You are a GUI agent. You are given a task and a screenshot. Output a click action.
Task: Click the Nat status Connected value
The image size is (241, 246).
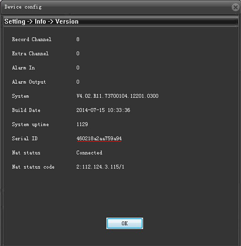click(x=89, y=153)
